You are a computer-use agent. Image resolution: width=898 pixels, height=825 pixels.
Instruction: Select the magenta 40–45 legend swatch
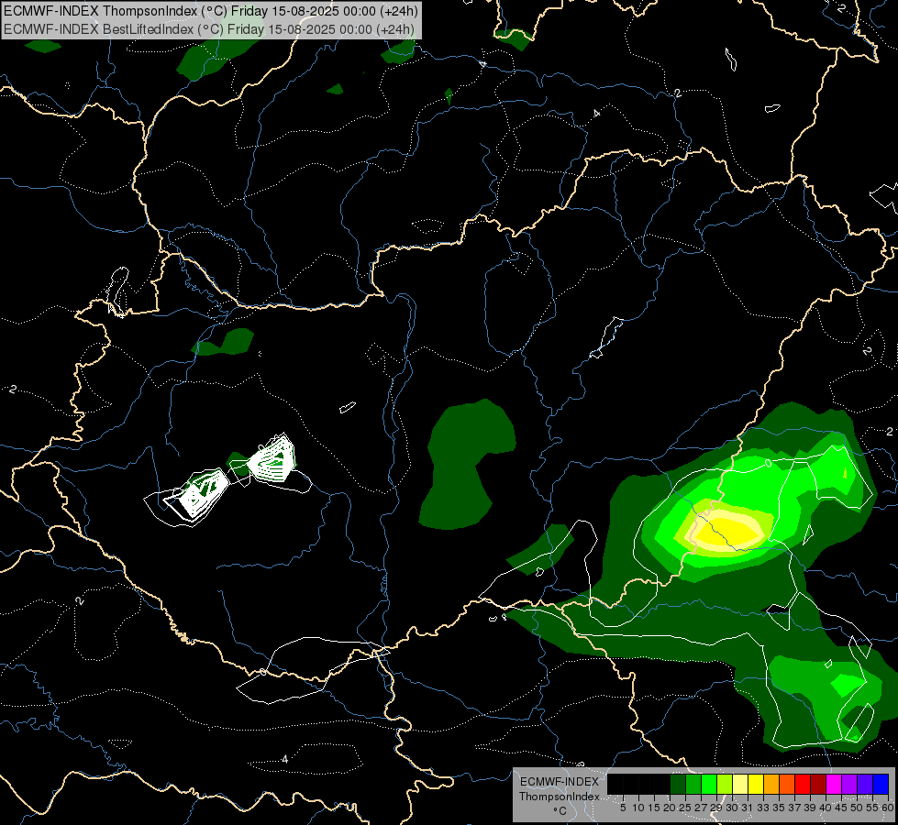pyautogui.click(x=834, y=784)
